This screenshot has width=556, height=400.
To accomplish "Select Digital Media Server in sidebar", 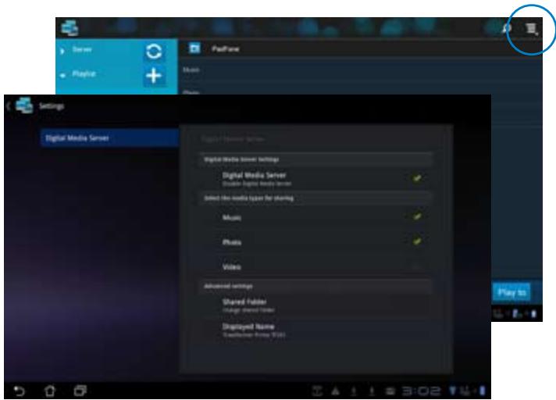I will click(108, 138).
